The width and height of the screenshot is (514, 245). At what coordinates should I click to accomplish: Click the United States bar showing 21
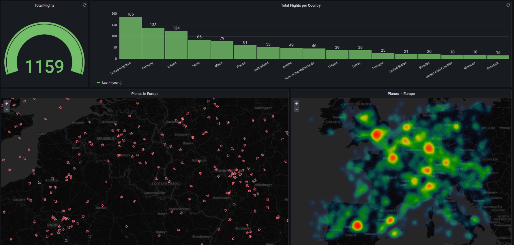pos(406,57)
